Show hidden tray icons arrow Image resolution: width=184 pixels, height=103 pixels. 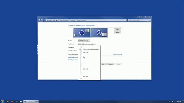pyautogui.click(x=170, y=102)
